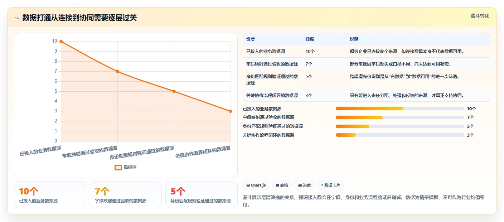Click the 已接入的业务数据源 progress bar
The height and width of the screenshot is (222, 504).
coord(400,108)
